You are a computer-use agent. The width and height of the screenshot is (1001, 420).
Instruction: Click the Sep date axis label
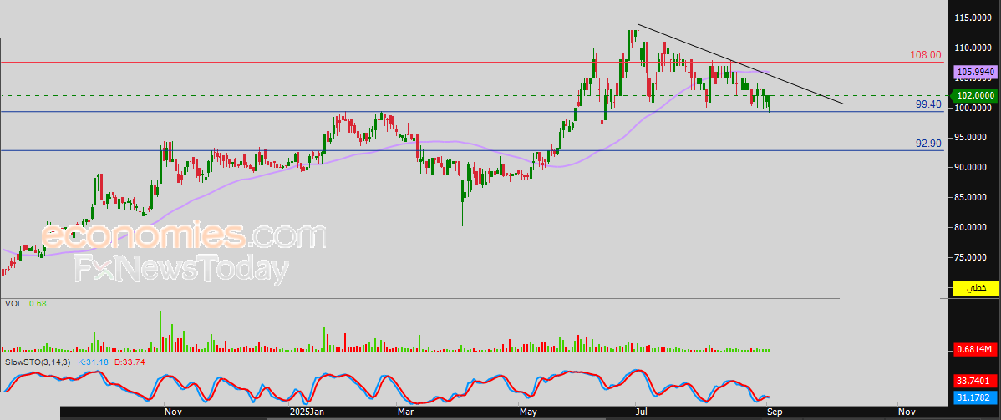[x=775, y=412]
